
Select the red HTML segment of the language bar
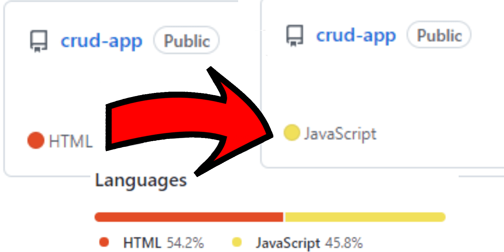pos(188,217)
